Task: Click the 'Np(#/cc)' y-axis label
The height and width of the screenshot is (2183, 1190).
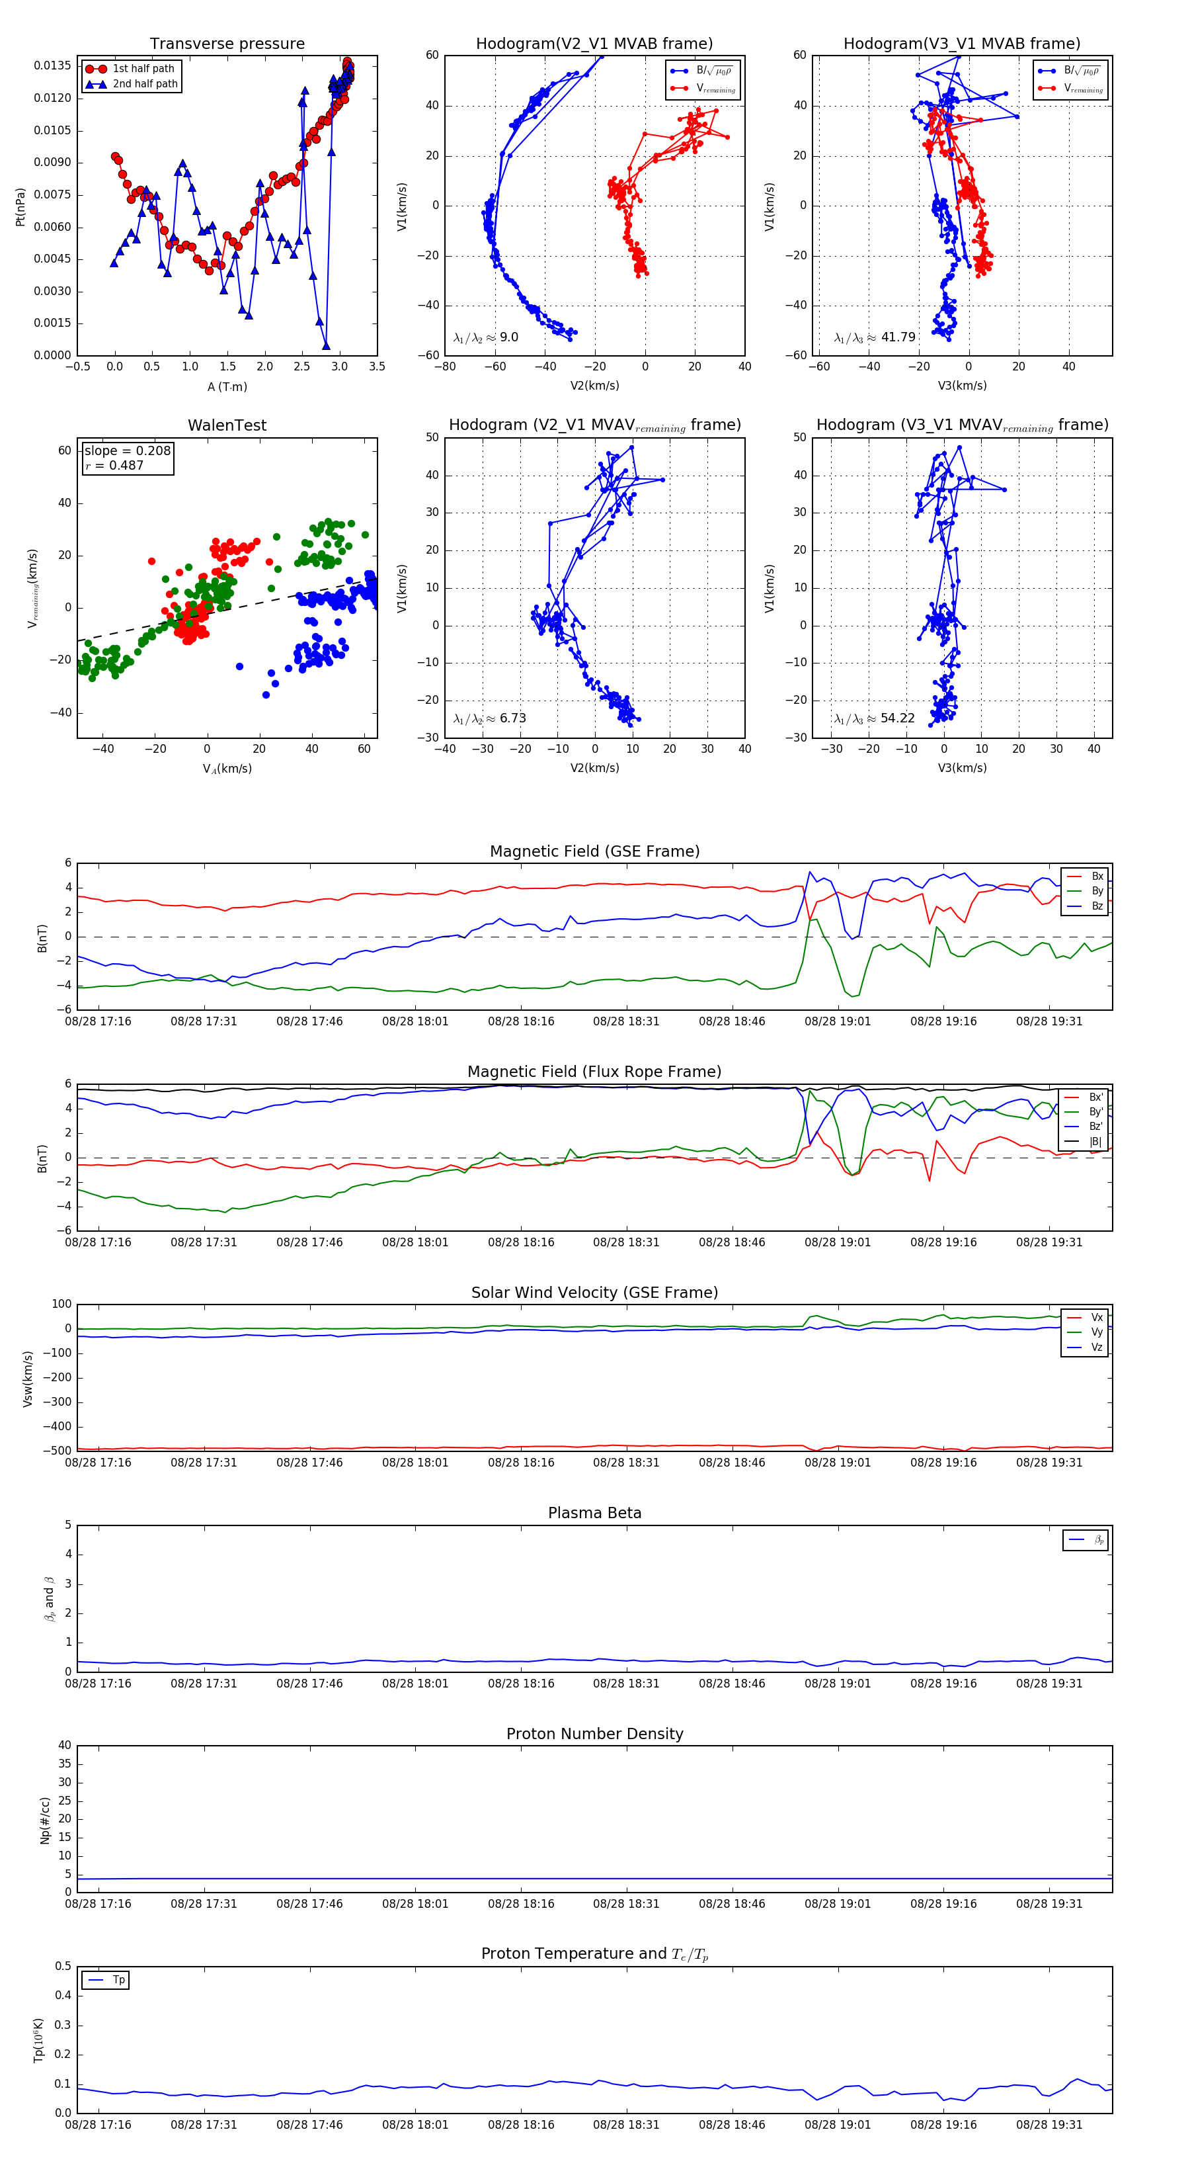Action: click(x=45, y=1819)
